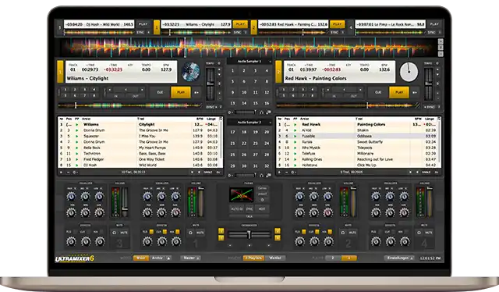Open gear settings below Audio Sampler 1 pads
Viewport: 499px width, 292px height.
(230, 112)
